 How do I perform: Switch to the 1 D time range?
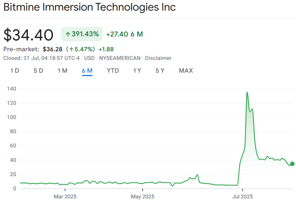(x=15, y=71)
